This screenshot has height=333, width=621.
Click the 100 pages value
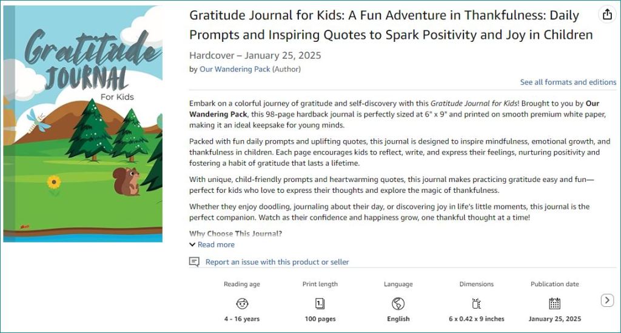pyautogui.click(x=320, y=319)
